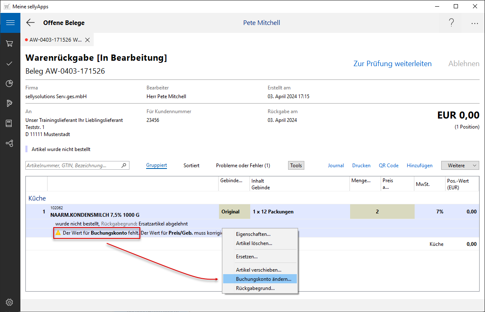Switch to Sortiert view
Image resolution: width=485 pixels, height=312 pixels.
(x=192, y=166)
